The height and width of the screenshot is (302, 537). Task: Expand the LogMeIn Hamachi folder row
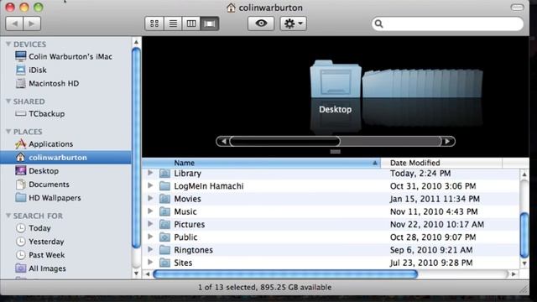pos(150,185)
